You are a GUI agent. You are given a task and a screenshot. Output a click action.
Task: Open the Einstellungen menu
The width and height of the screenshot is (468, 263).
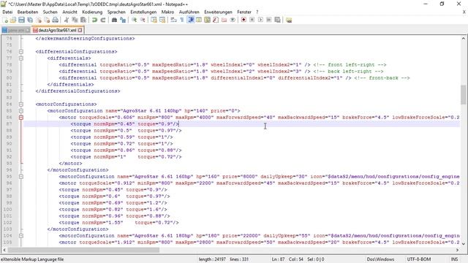pyautogui.click(x=143, y=12)
